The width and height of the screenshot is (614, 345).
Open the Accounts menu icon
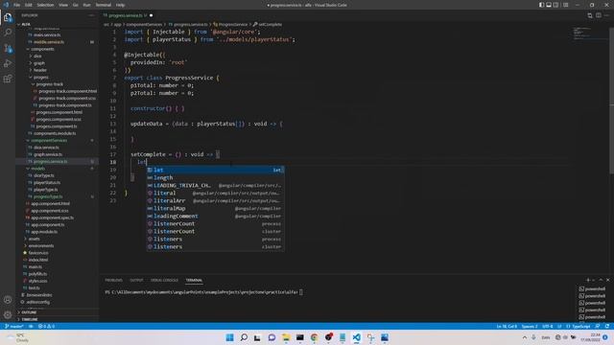tap(8, 300)
